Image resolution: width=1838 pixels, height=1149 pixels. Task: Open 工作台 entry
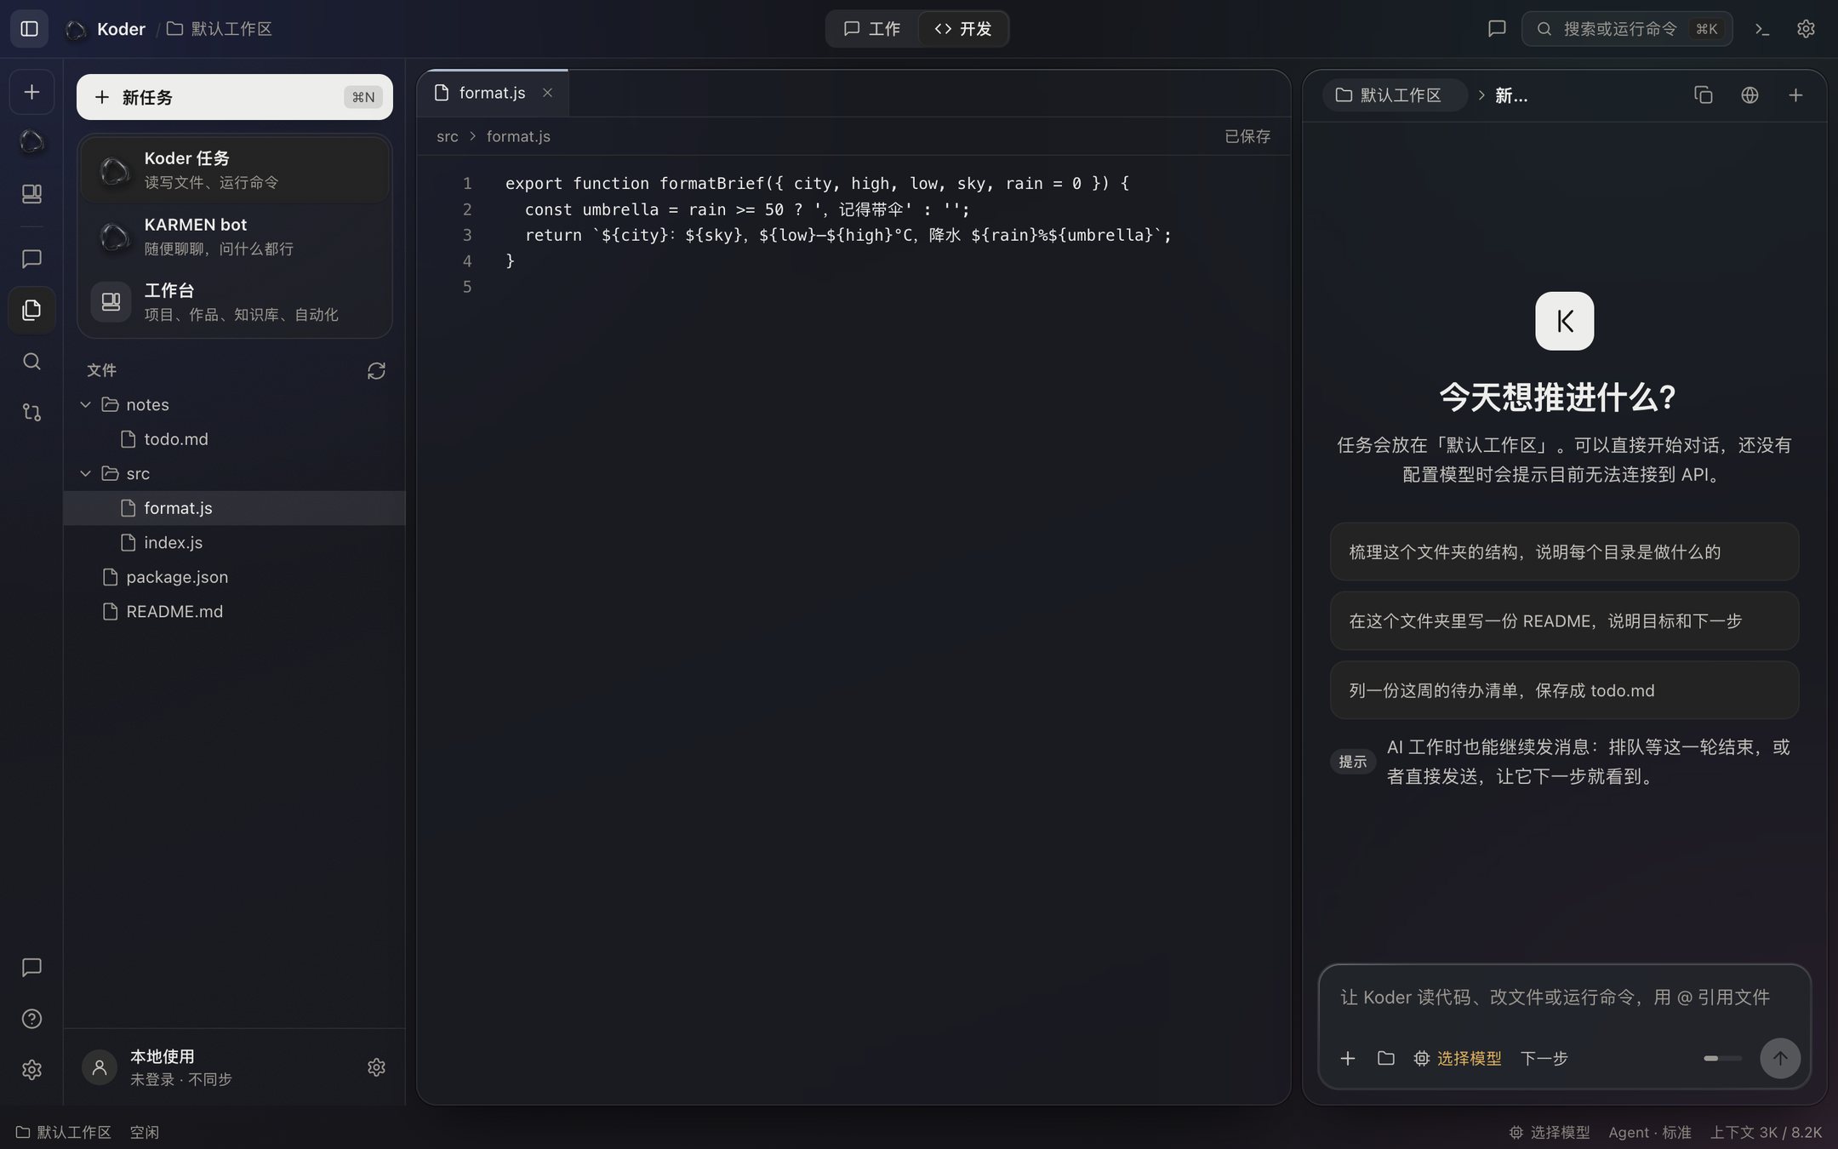pos(235,301)
